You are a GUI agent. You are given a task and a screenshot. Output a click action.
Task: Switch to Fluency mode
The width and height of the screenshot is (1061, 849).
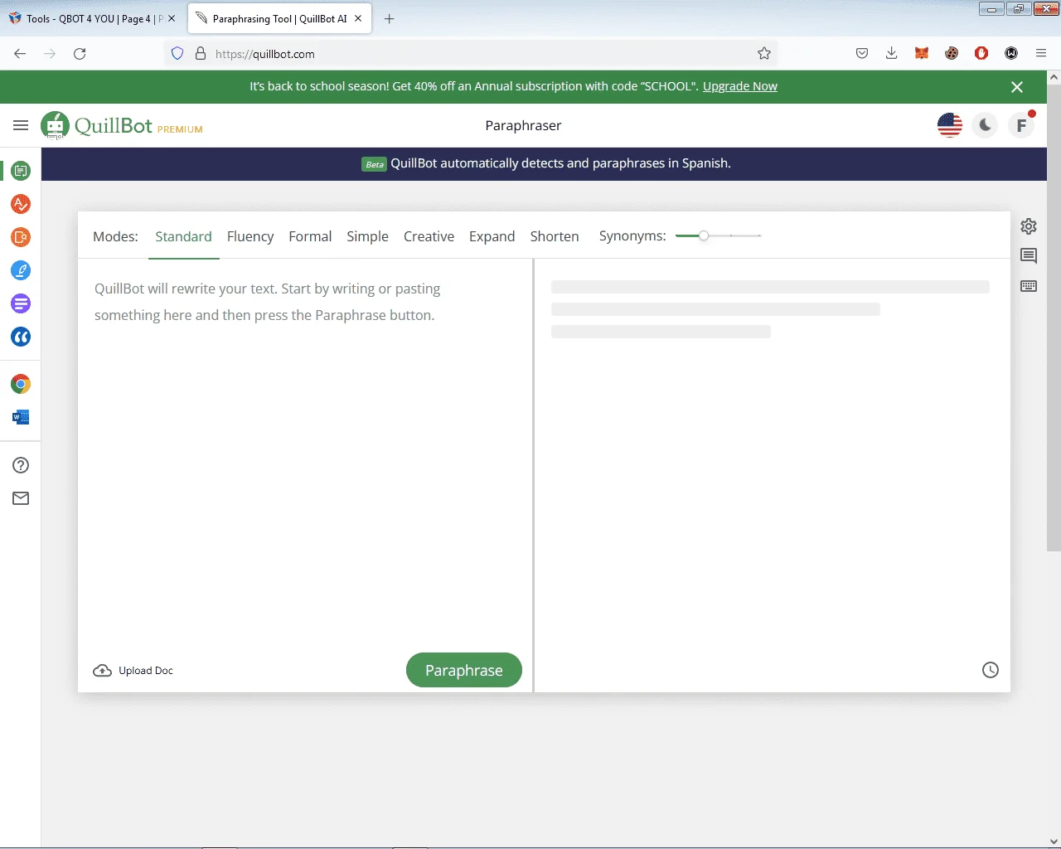250,236
